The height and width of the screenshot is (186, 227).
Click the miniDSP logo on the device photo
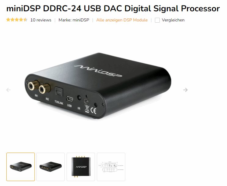pos(98,71)
